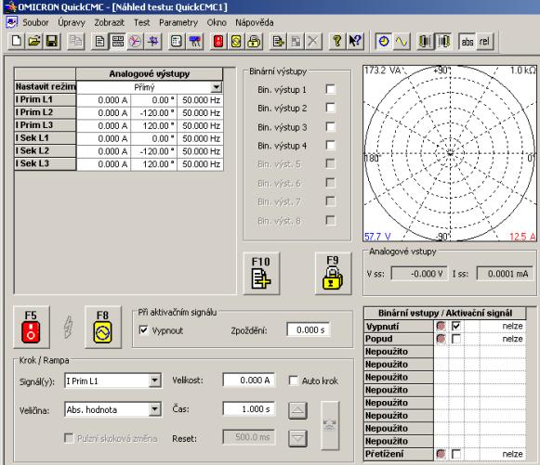Select the vector diagram view toolbar icon
The height and width of the screenshot is (465, 540).
[x=135, y=42]
